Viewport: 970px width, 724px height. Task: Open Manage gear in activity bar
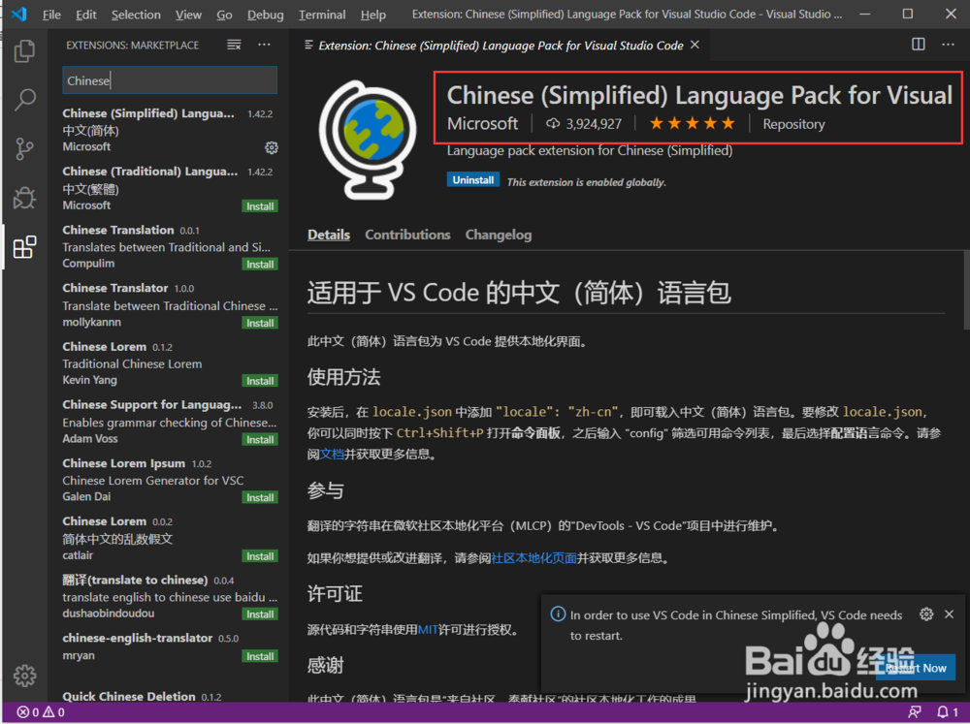click(25, 676)
